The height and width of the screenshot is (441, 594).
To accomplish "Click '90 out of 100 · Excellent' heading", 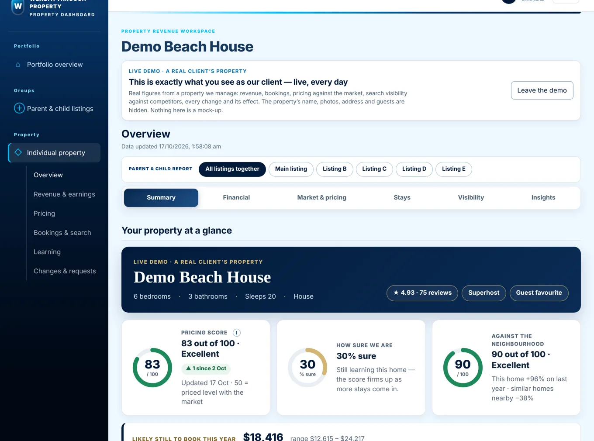I will tap(521, 360).
